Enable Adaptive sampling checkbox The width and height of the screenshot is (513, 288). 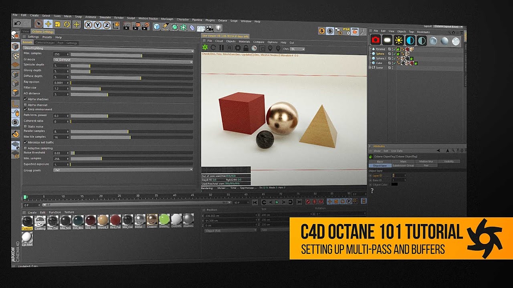coord(25,148)
